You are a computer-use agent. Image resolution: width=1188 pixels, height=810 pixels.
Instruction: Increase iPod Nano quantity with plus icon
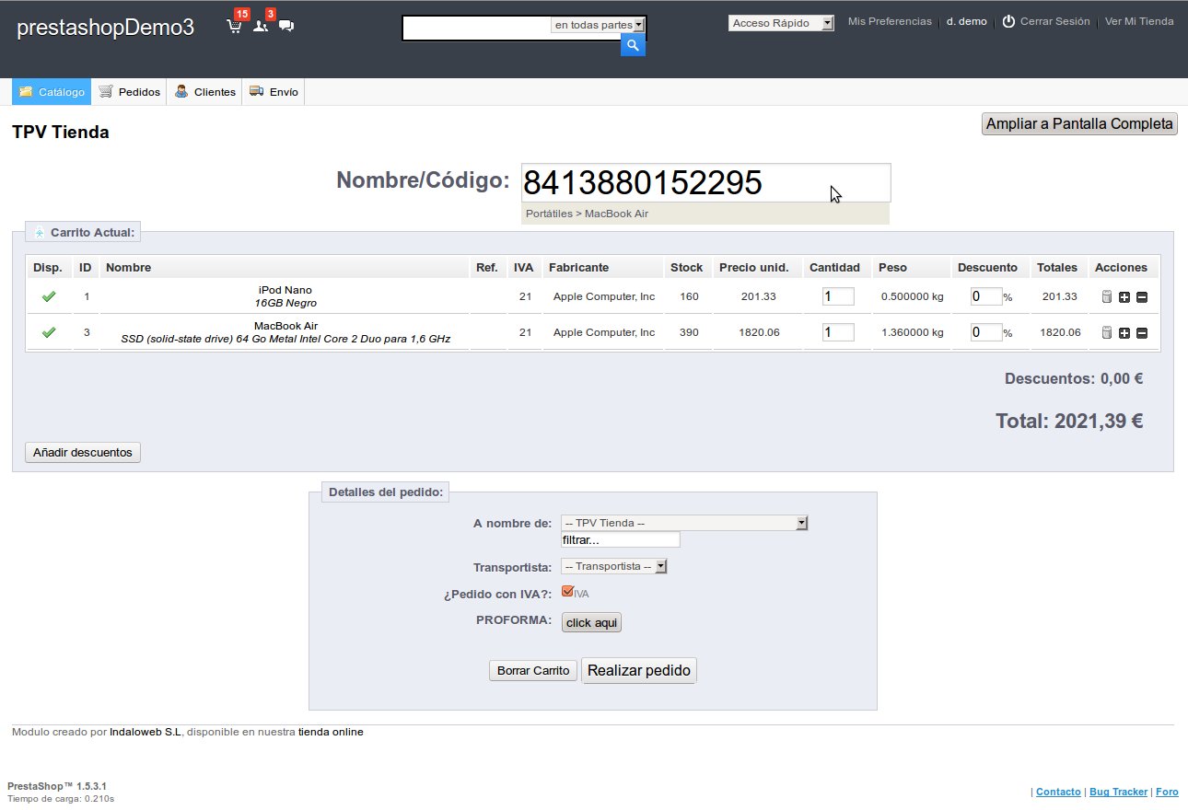click(1124, 296)
